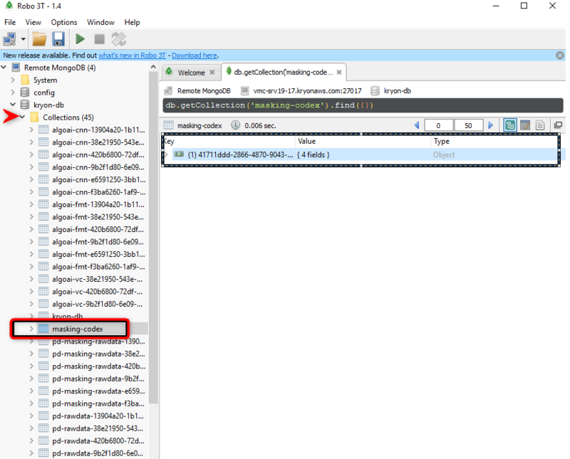
Task: Open the Window menu
Action: [100, 22]
